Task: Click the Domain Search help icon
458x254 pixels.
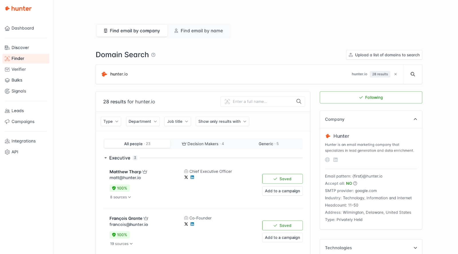Action: coord(153,55)
